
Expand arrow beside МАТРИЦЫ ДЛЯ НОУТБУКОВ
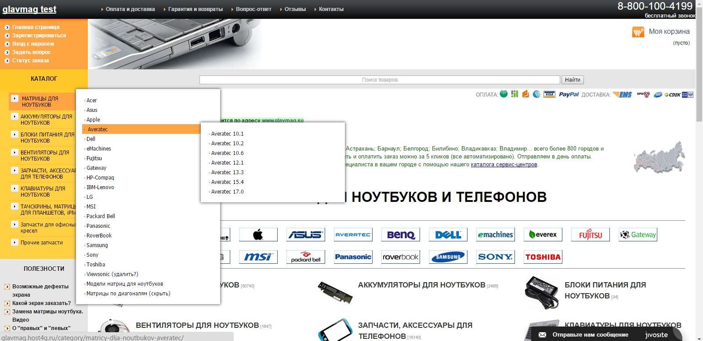(x=14, y=99)
